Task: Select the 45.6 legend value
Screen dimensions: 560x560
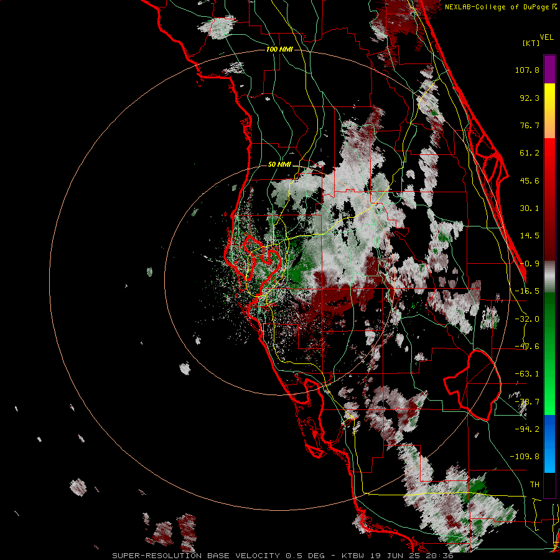Action: (x=530, y=180)
